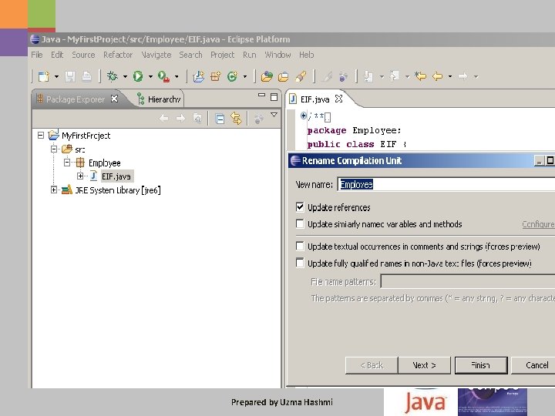Select EIF.java in Package Explorer
Screen dimensions: 555x416
coord(116,176)
